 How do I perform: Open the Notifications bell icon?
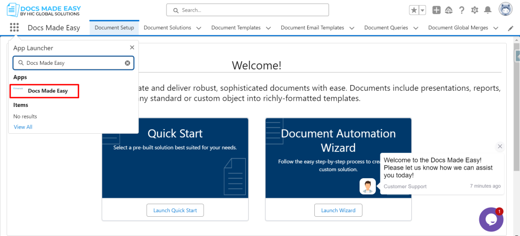point(487,10)
